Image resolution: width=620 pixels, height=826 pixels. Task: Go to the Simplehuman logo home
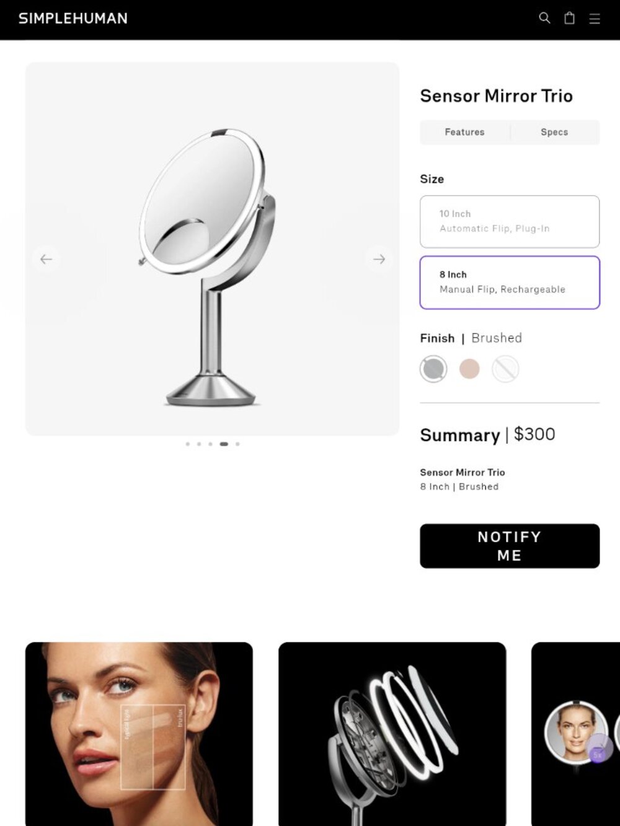[73, 19]
